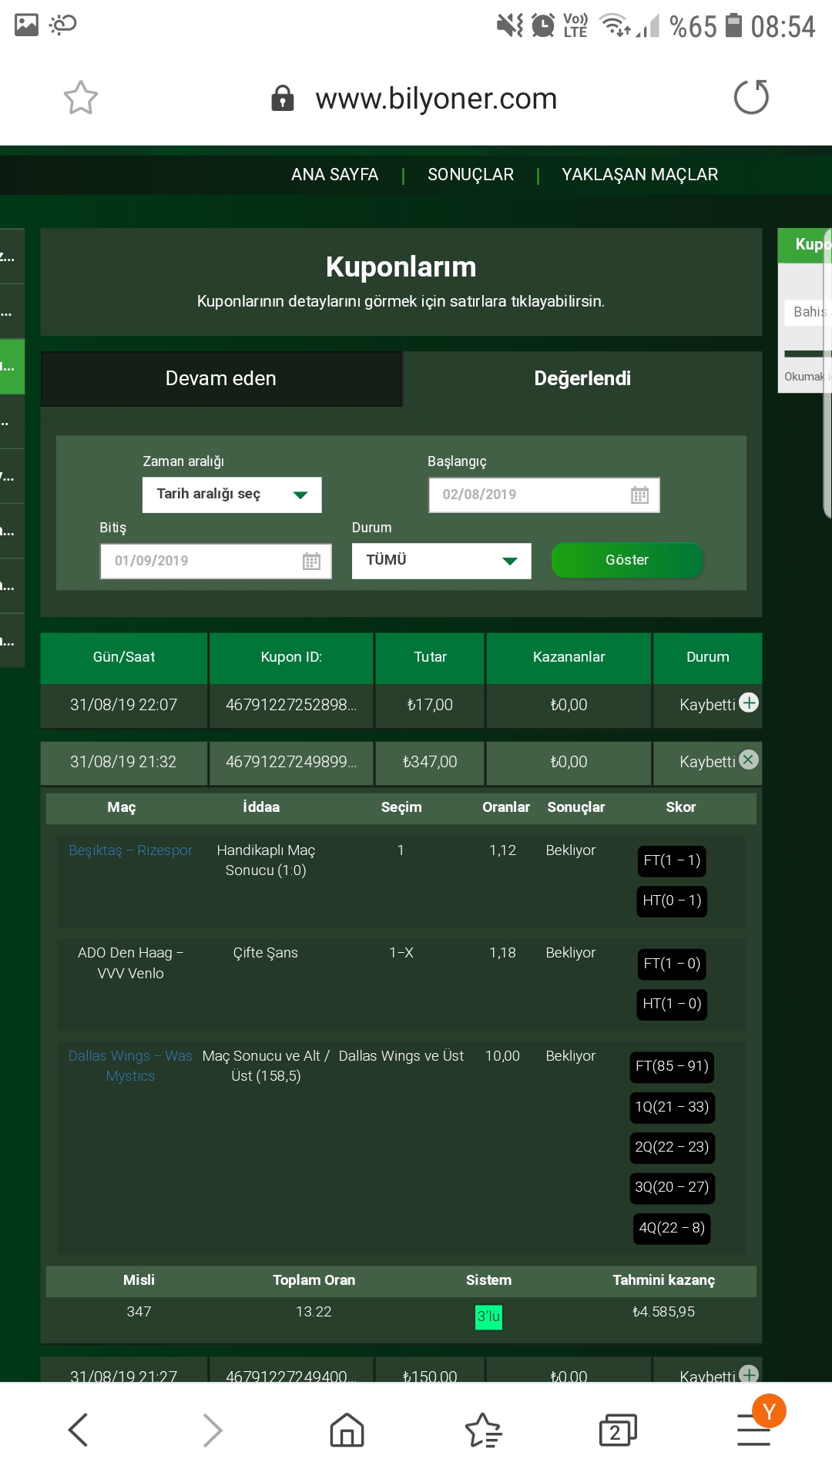Open the browser bookmarks list icon
Viewport: 832px width, 1479px height.
[x=483, y=1430]
